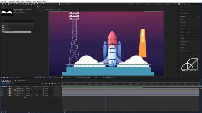Click the current time indicator in timeline ruler

[x=105, y=84]
